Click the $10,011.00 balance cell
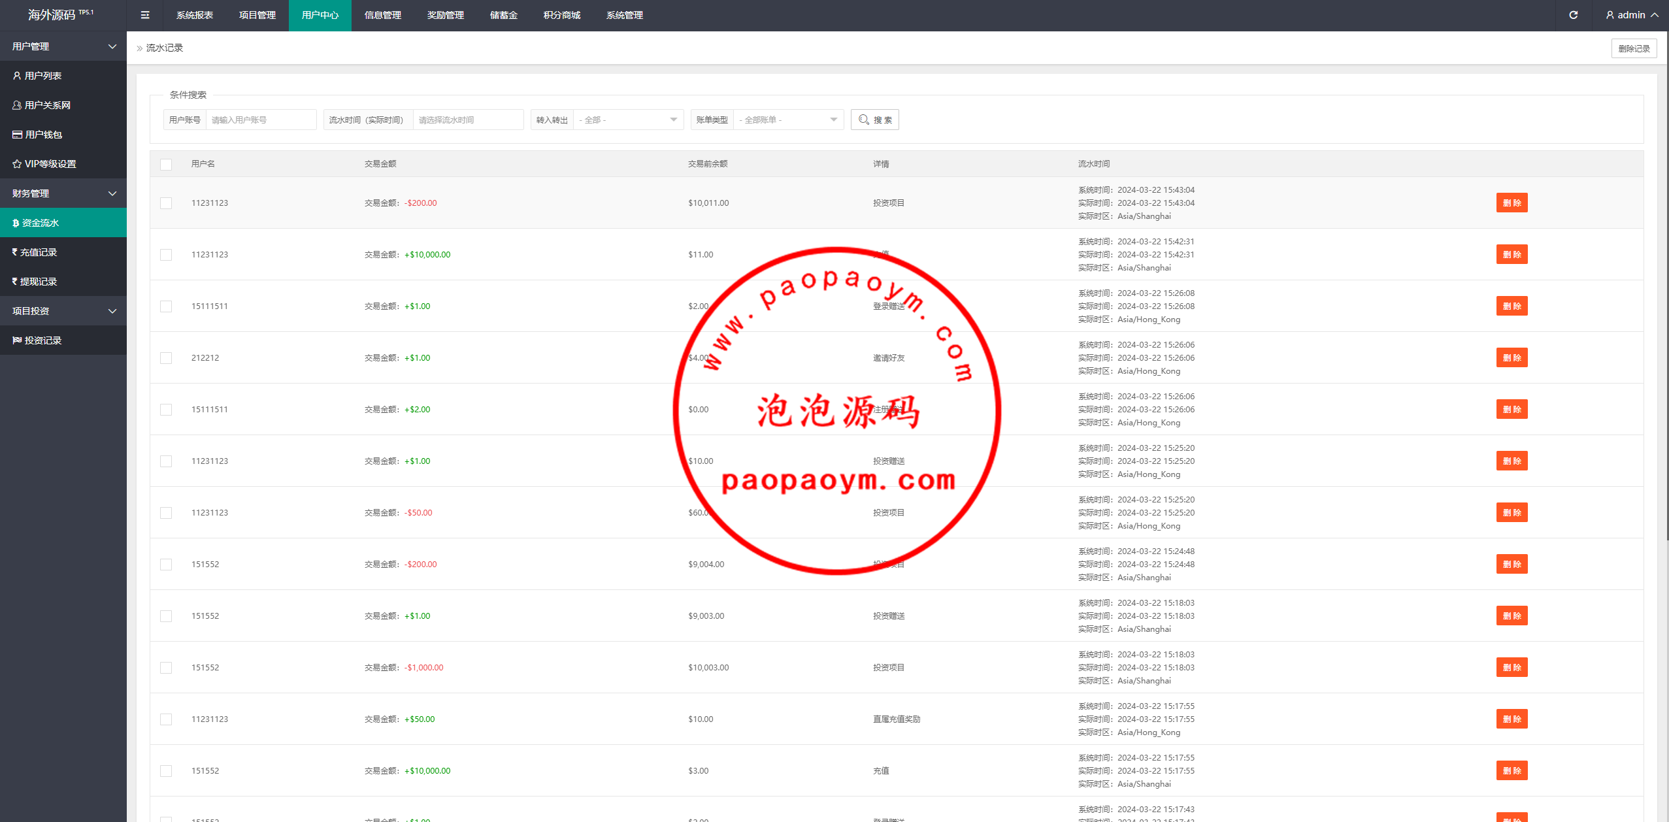This screenshot has width=1669, height=822. point(708,203)
